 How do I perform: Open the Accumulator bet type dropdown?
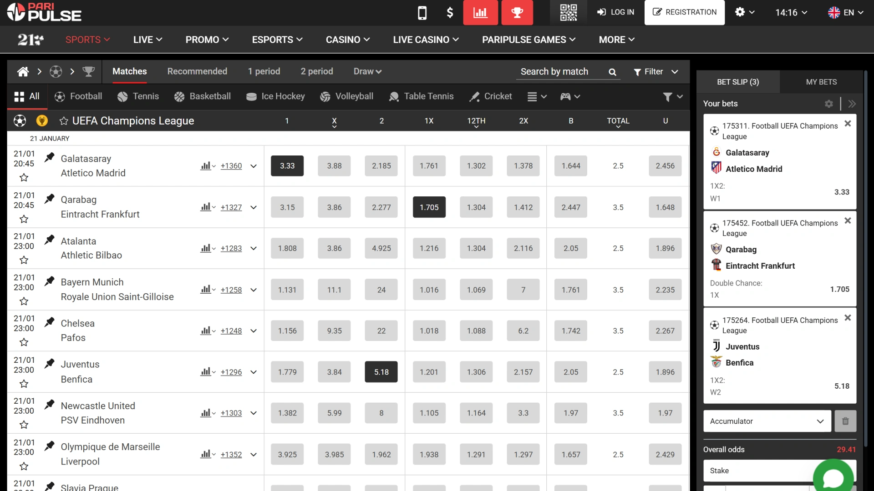[767, 421]
